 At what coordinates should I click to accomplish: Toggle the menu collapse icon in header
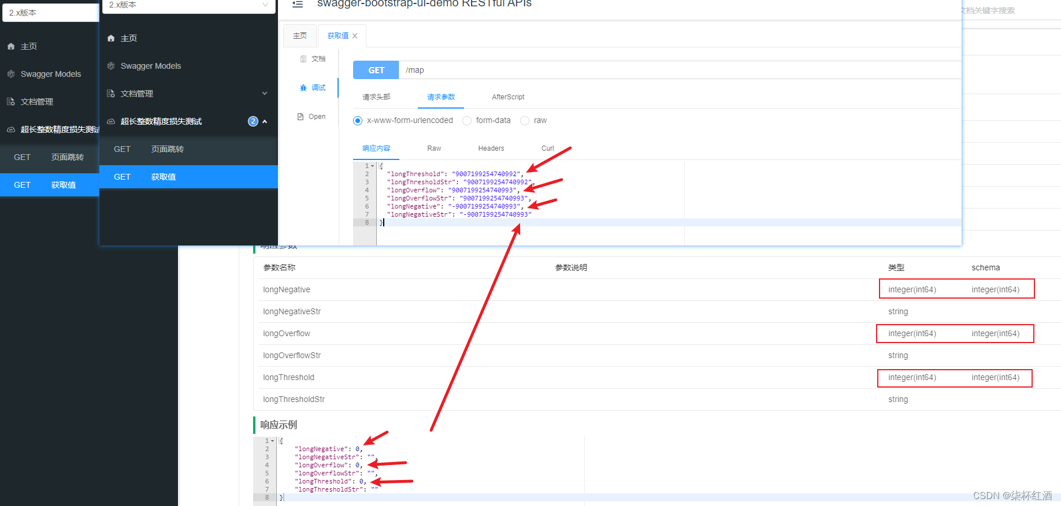tap(298, 4)
